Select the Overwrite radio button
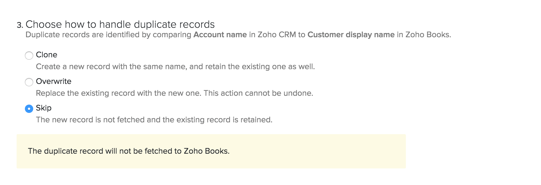The width and height of the screenshot is (541, 185). pos(29,82)
